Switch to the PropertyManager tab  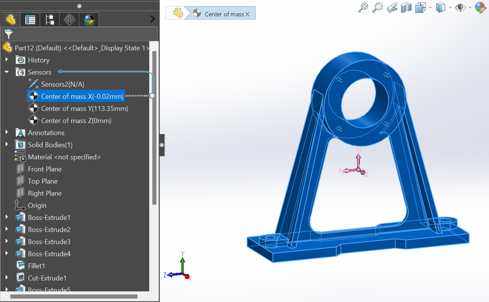[30, 20]
